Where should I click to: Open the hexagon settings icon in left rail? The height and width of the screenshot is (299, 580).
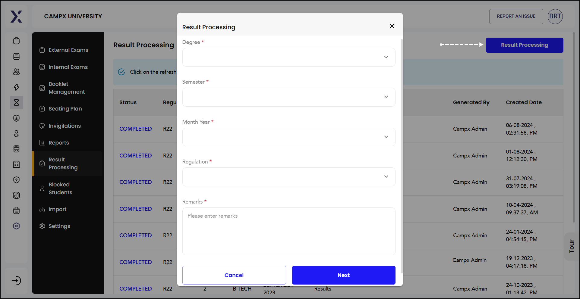coord(17,226)
